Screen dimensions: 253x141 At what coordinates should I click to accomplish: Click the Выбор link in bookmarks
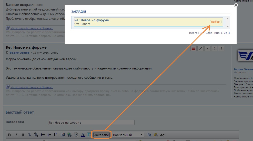click(215, 22)
